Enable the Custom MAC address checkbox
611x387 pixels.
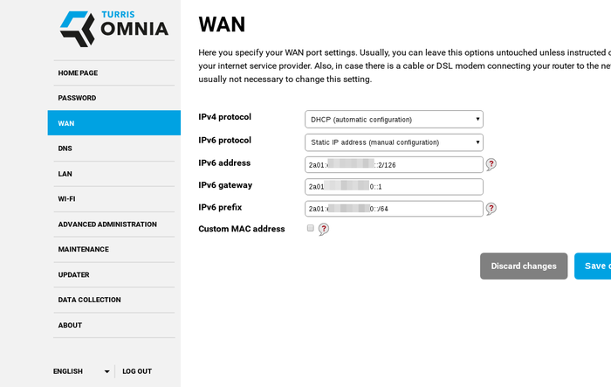point(310,228)
